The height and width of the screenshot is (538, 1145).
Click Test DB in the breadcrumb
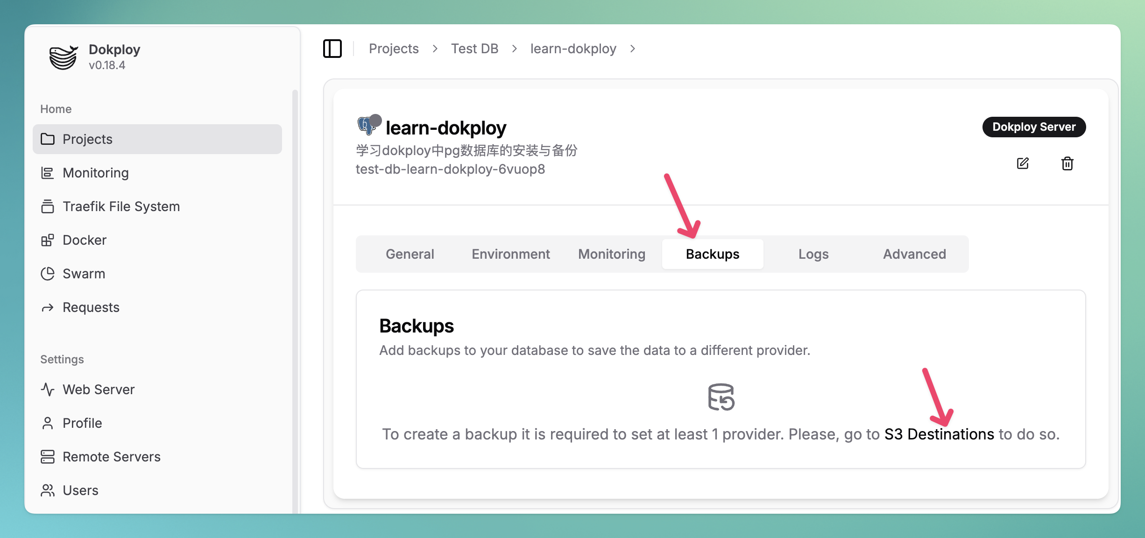coord(474,49)
